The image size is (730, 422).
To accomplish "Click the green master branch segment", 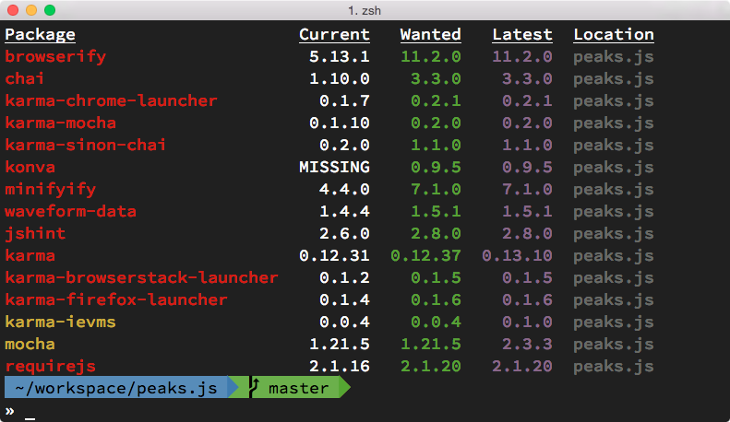I will tap(298, 388).
